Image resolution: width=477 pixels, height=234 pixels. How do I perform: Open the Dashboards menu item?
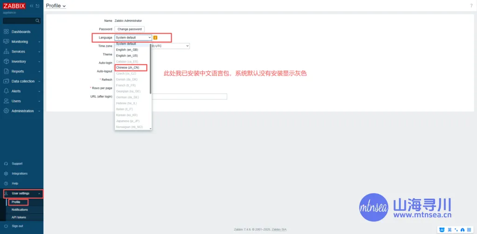point(21,32)
